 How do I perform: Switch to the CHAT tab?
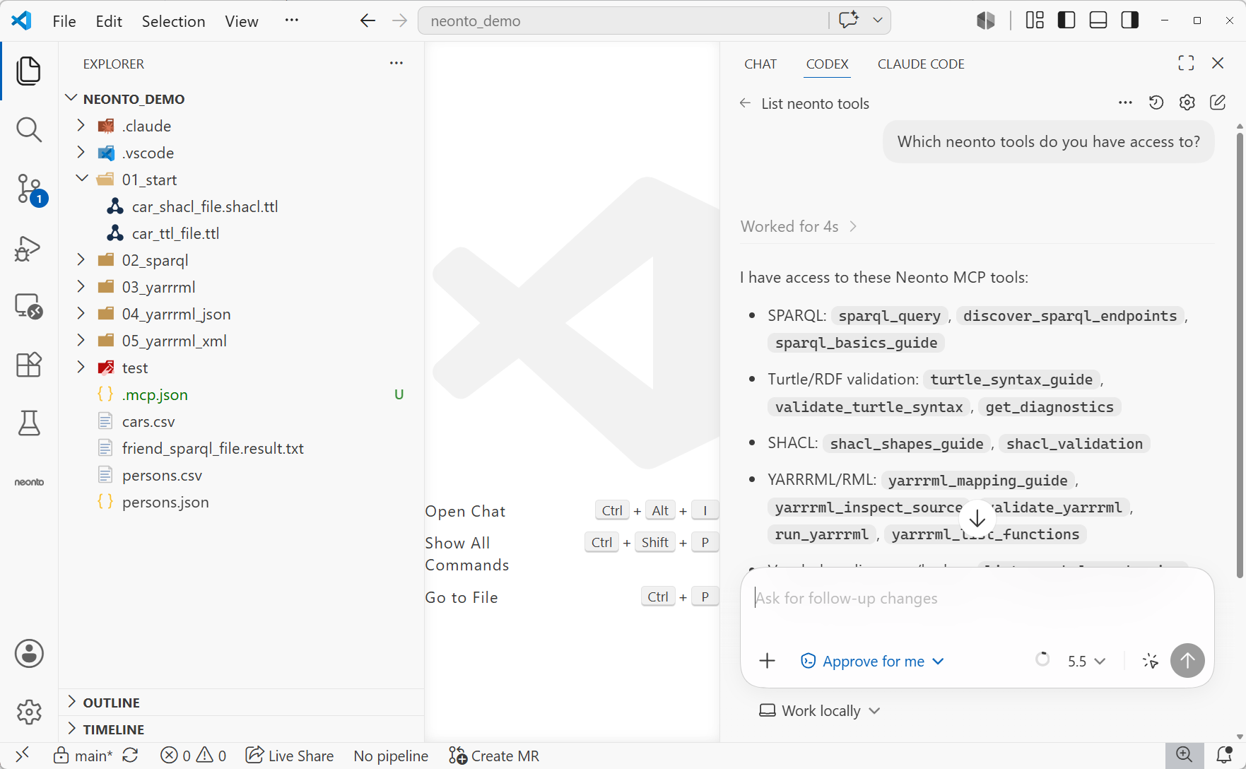click(x=760, y=64)
